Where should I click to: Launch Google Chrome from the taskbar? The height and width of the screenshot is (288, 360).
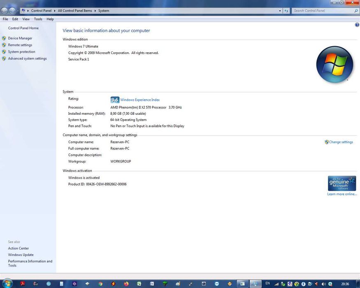pos(100,283)
